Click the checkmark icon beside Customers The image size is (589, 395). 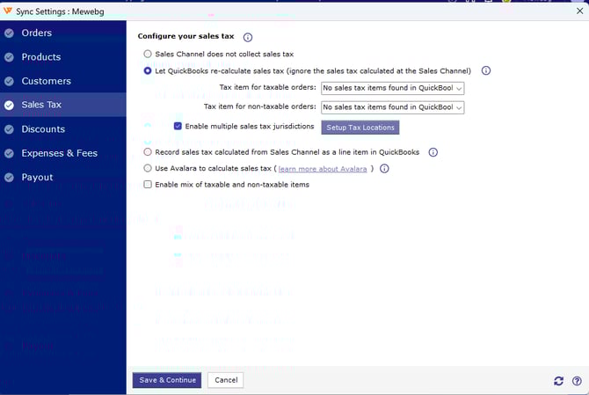click(x=9, y=81)
